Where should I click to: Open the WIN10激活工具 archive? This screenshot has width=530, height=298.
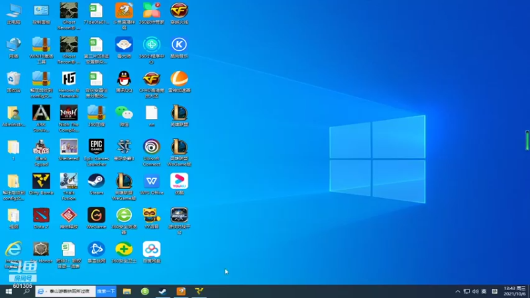(41, 50)
